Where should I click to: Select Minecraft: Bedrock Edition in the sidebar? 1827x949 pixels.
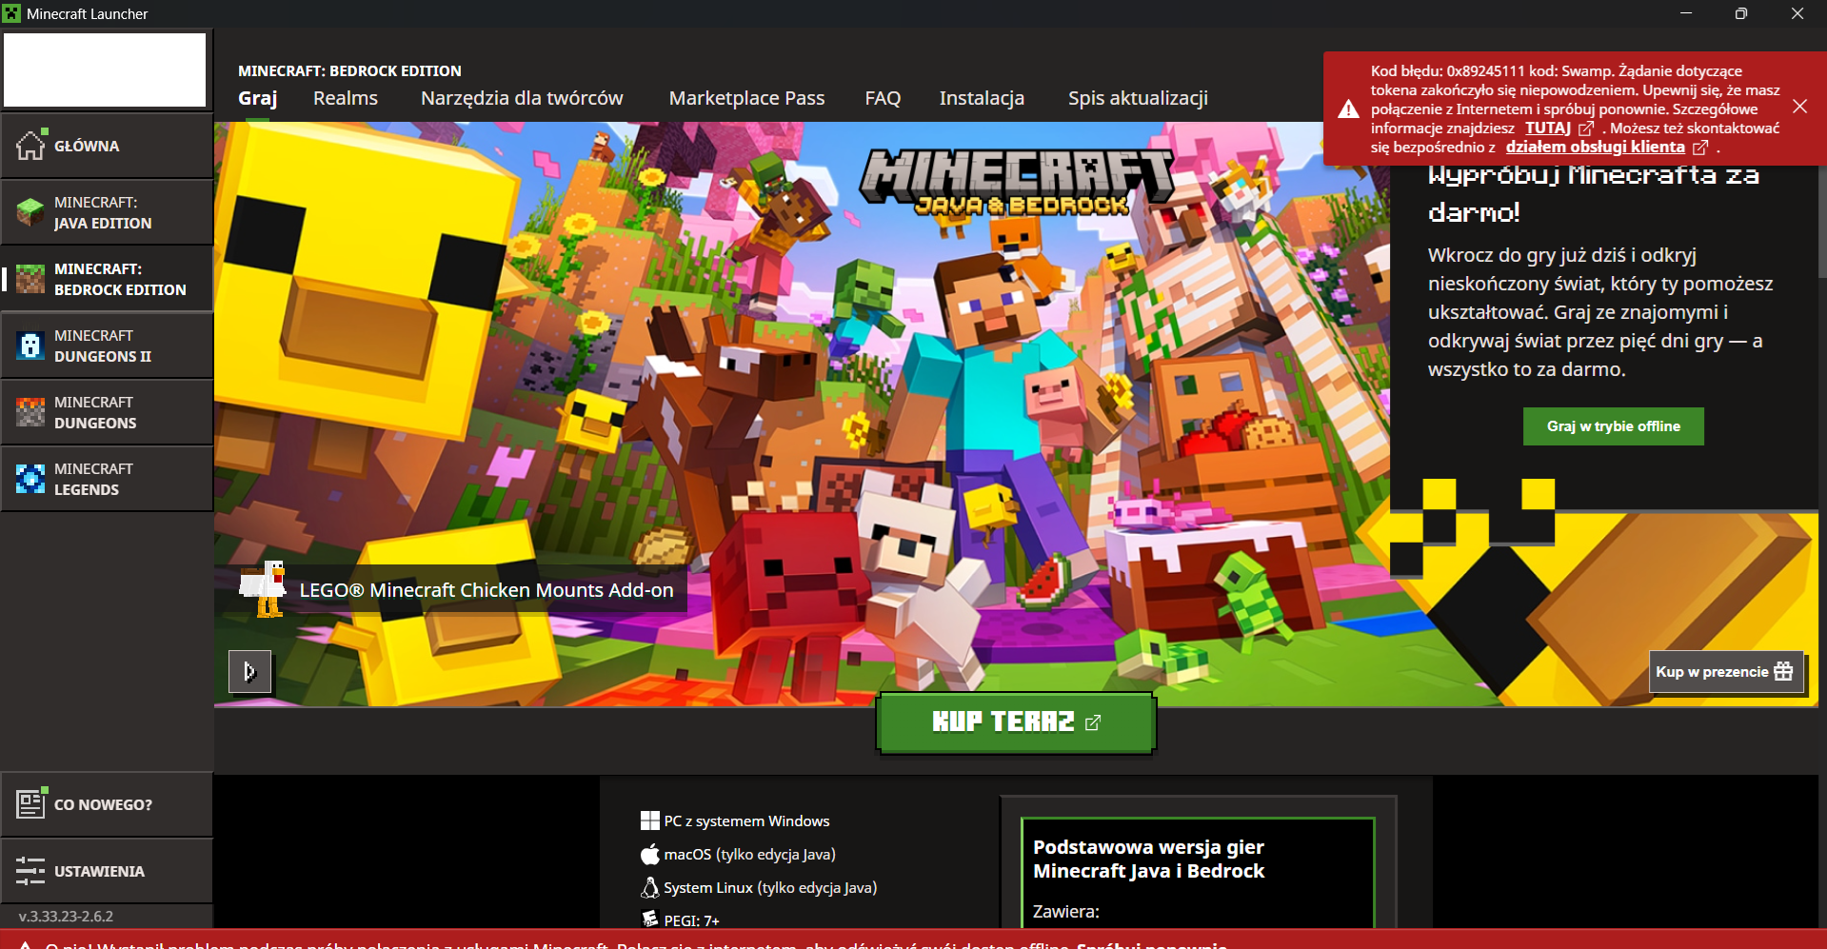(x=107, y=279)
